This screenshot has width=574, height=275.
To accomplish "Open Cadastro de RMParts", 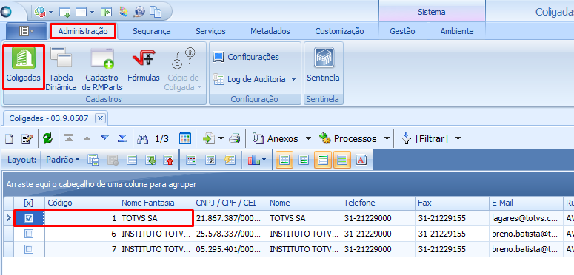I will tap(102, 69).
